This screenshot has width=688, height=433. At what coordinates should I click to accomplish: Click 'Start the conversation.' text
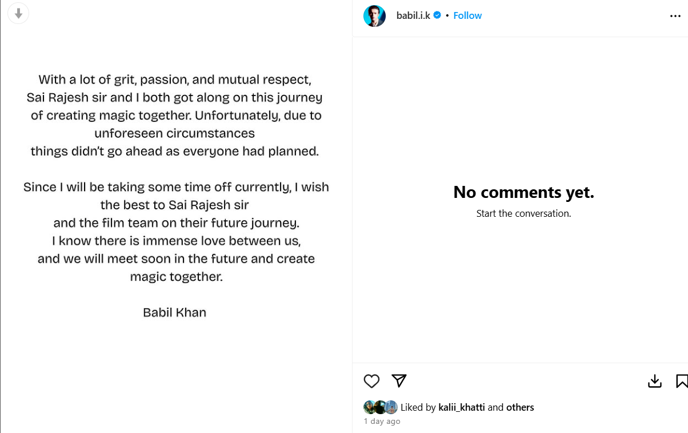523,213
